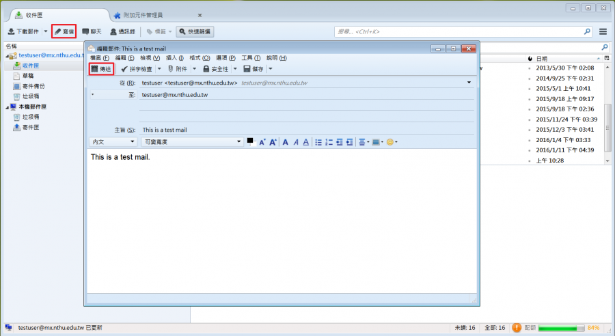Viewport: 615px width, 336px height.
Task: Click the bulleted list formatting icon
Action: click(x=318, y=142)
